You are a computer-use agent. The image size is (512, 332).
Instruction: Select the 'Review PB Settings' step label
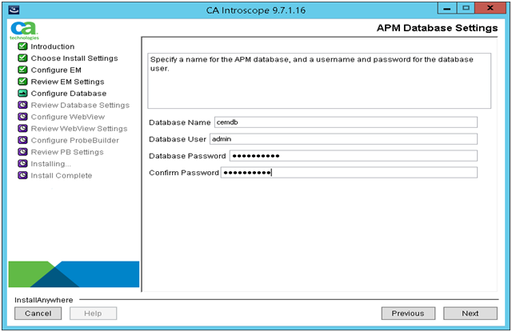[67, 152]
